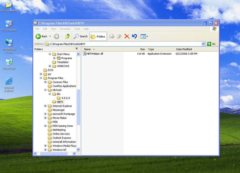Select the MSN folder in tree
This screenshot has height=173, width=240.
click(x=55, y=122)
